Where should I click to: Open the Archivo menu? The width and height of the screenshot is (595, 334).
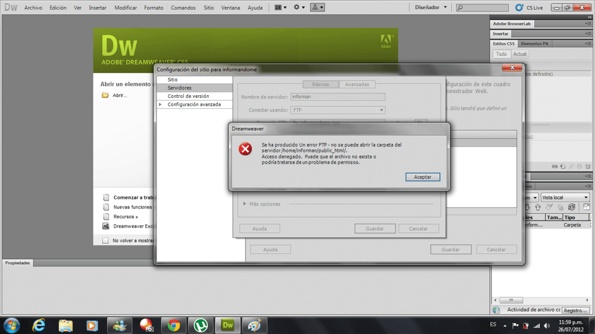33,8
